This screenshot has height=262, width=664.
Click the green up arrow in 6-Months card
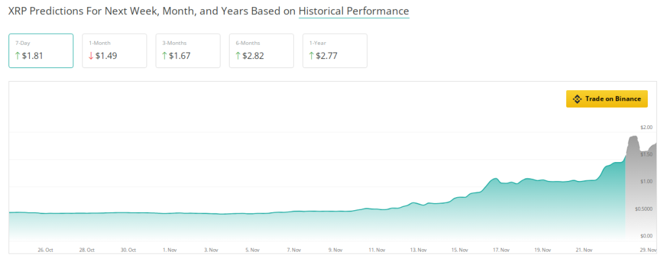(x=238, y=56)
